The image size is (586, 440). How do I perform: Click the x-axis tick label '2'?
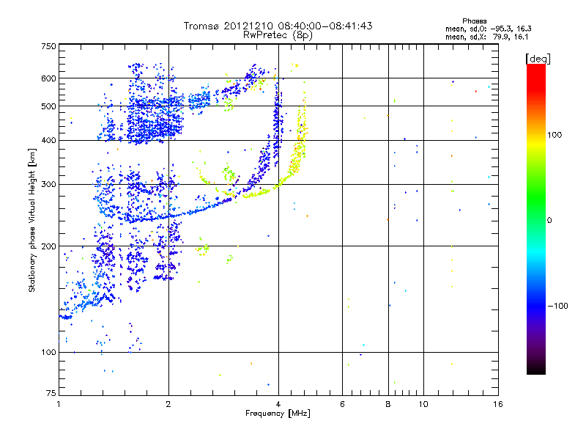pyautogui.click(x=168, y=404)
